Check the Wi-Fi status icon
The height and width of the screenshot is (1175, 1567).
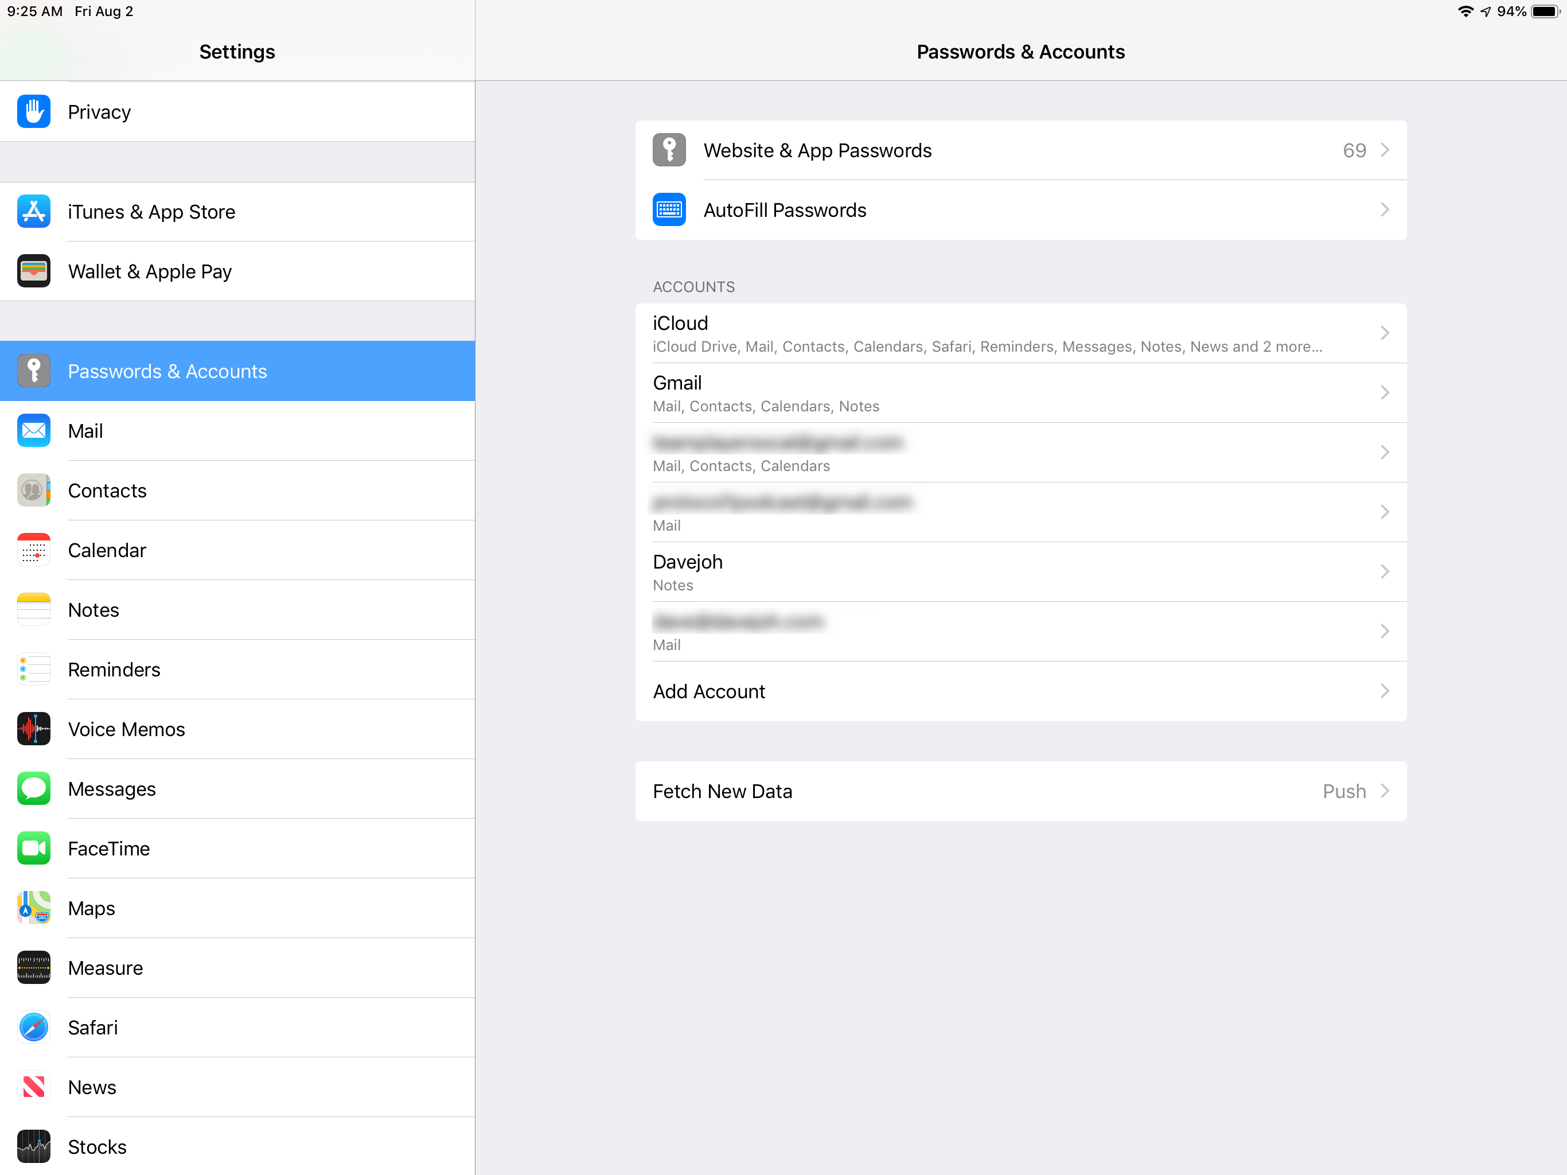[1465, 11]
